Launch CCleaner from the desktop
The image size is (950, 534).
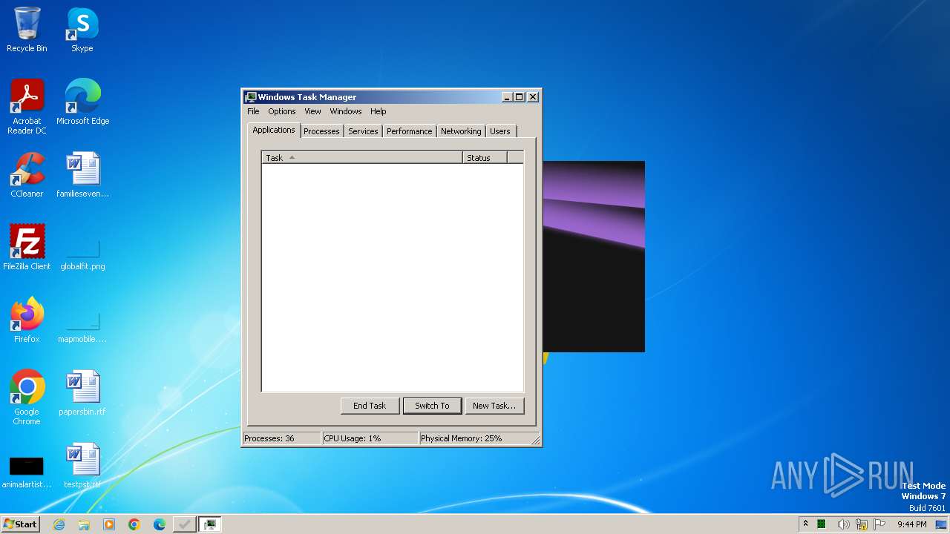coord(27,175)
